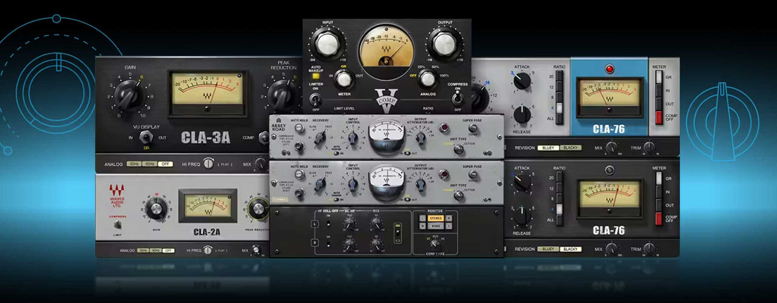777x303 pixels.
Task: Click the Comp Type selector knob
Action: [x=435, y=244]
